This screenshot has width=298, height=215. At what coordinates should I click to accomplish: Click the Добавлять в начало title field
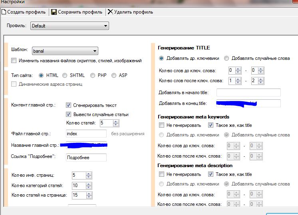(x=248, y=93)
